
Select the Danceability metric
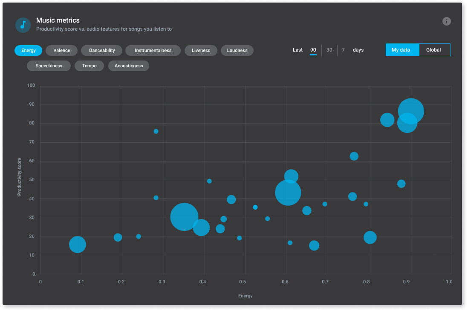coord(101,50)
